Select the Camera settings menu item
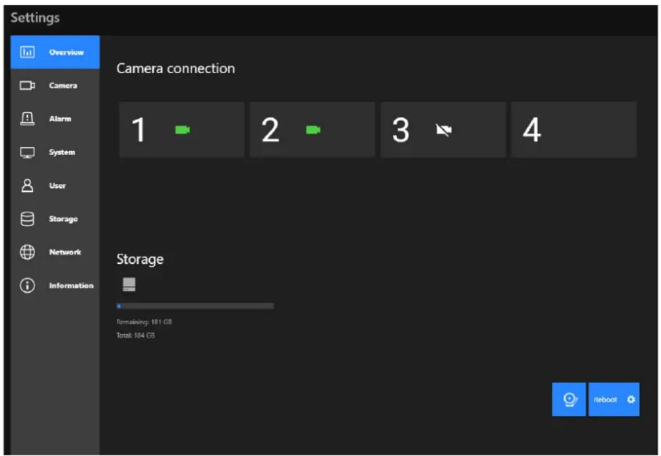Screen dimensions: 661x456 (55, 85)
